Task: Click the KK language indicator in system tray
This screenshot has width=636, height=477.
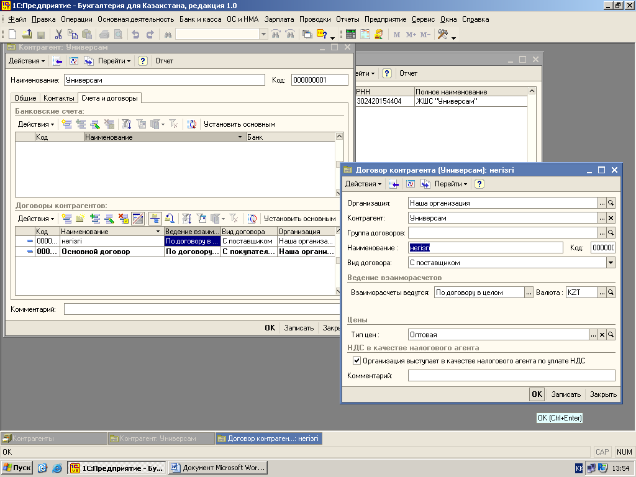Action: (579, 468)
